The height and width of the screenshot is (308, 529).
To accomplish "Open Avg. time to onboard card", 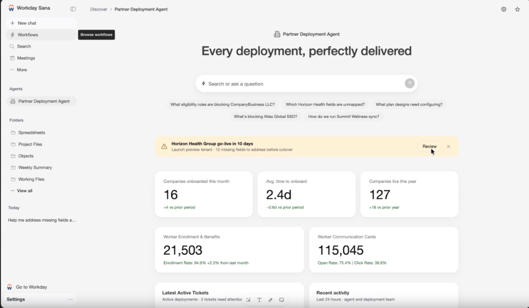I will click(306, 194).
